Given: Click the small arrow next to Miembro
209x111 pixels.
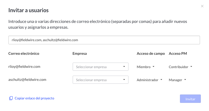Looking at the screenshot, I should click(153, 66).
